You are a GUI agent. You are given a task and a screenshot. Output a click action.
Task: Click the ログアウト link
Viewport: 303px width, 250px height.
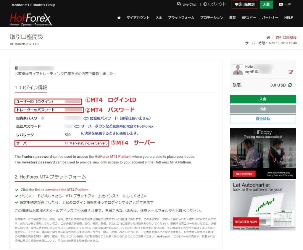click(x=217, y=4)
